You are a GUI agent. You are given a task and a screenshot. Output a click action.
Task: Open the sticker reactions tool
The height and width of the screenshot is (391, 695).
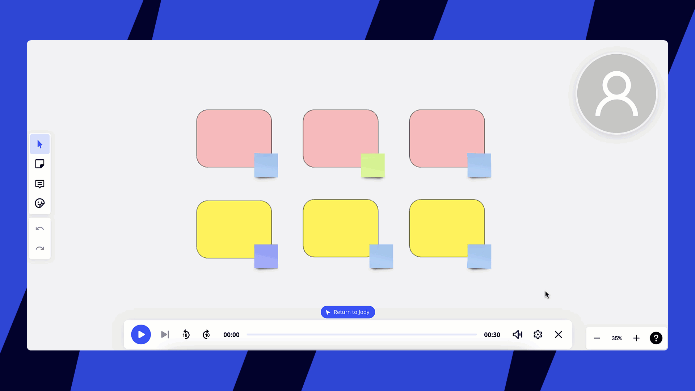(40, 203)
